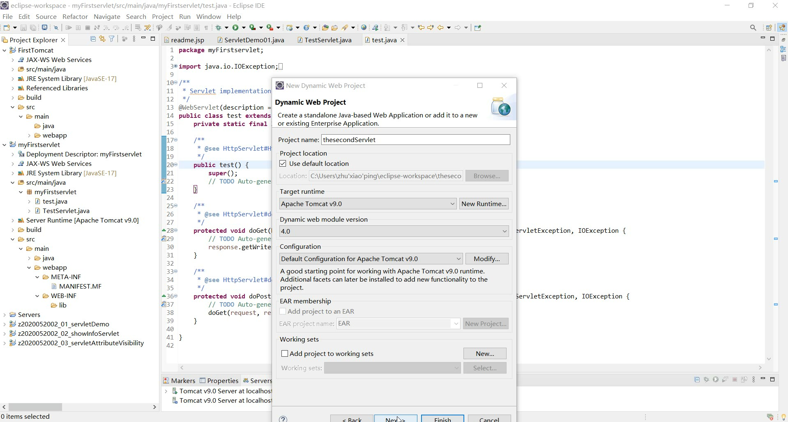Open the Markers view tab
This screenshot has height=422, width=788.
(x=179, y=381)
